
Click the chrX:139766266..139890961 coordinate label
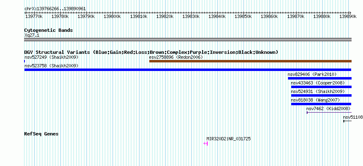click(x=55, y=9)
